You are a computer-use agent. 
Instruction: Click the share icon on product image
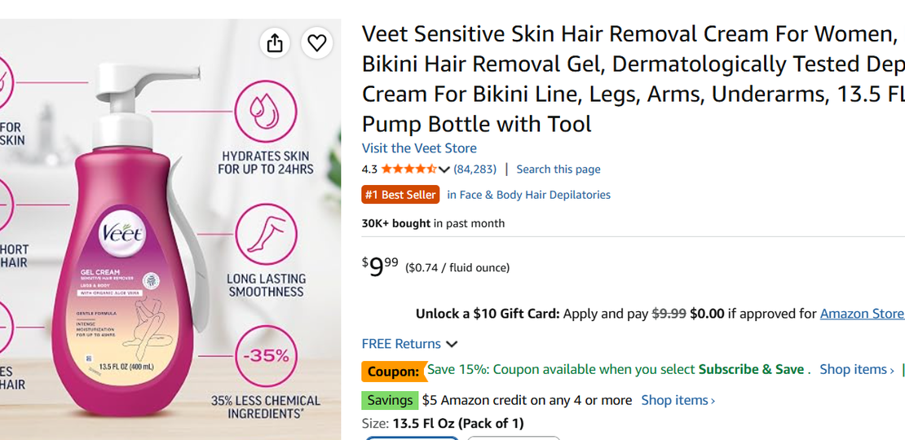[x=275, y=42]
